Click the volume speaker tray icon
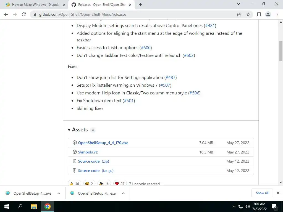This screenshot has height=212, width=283. 247,206
